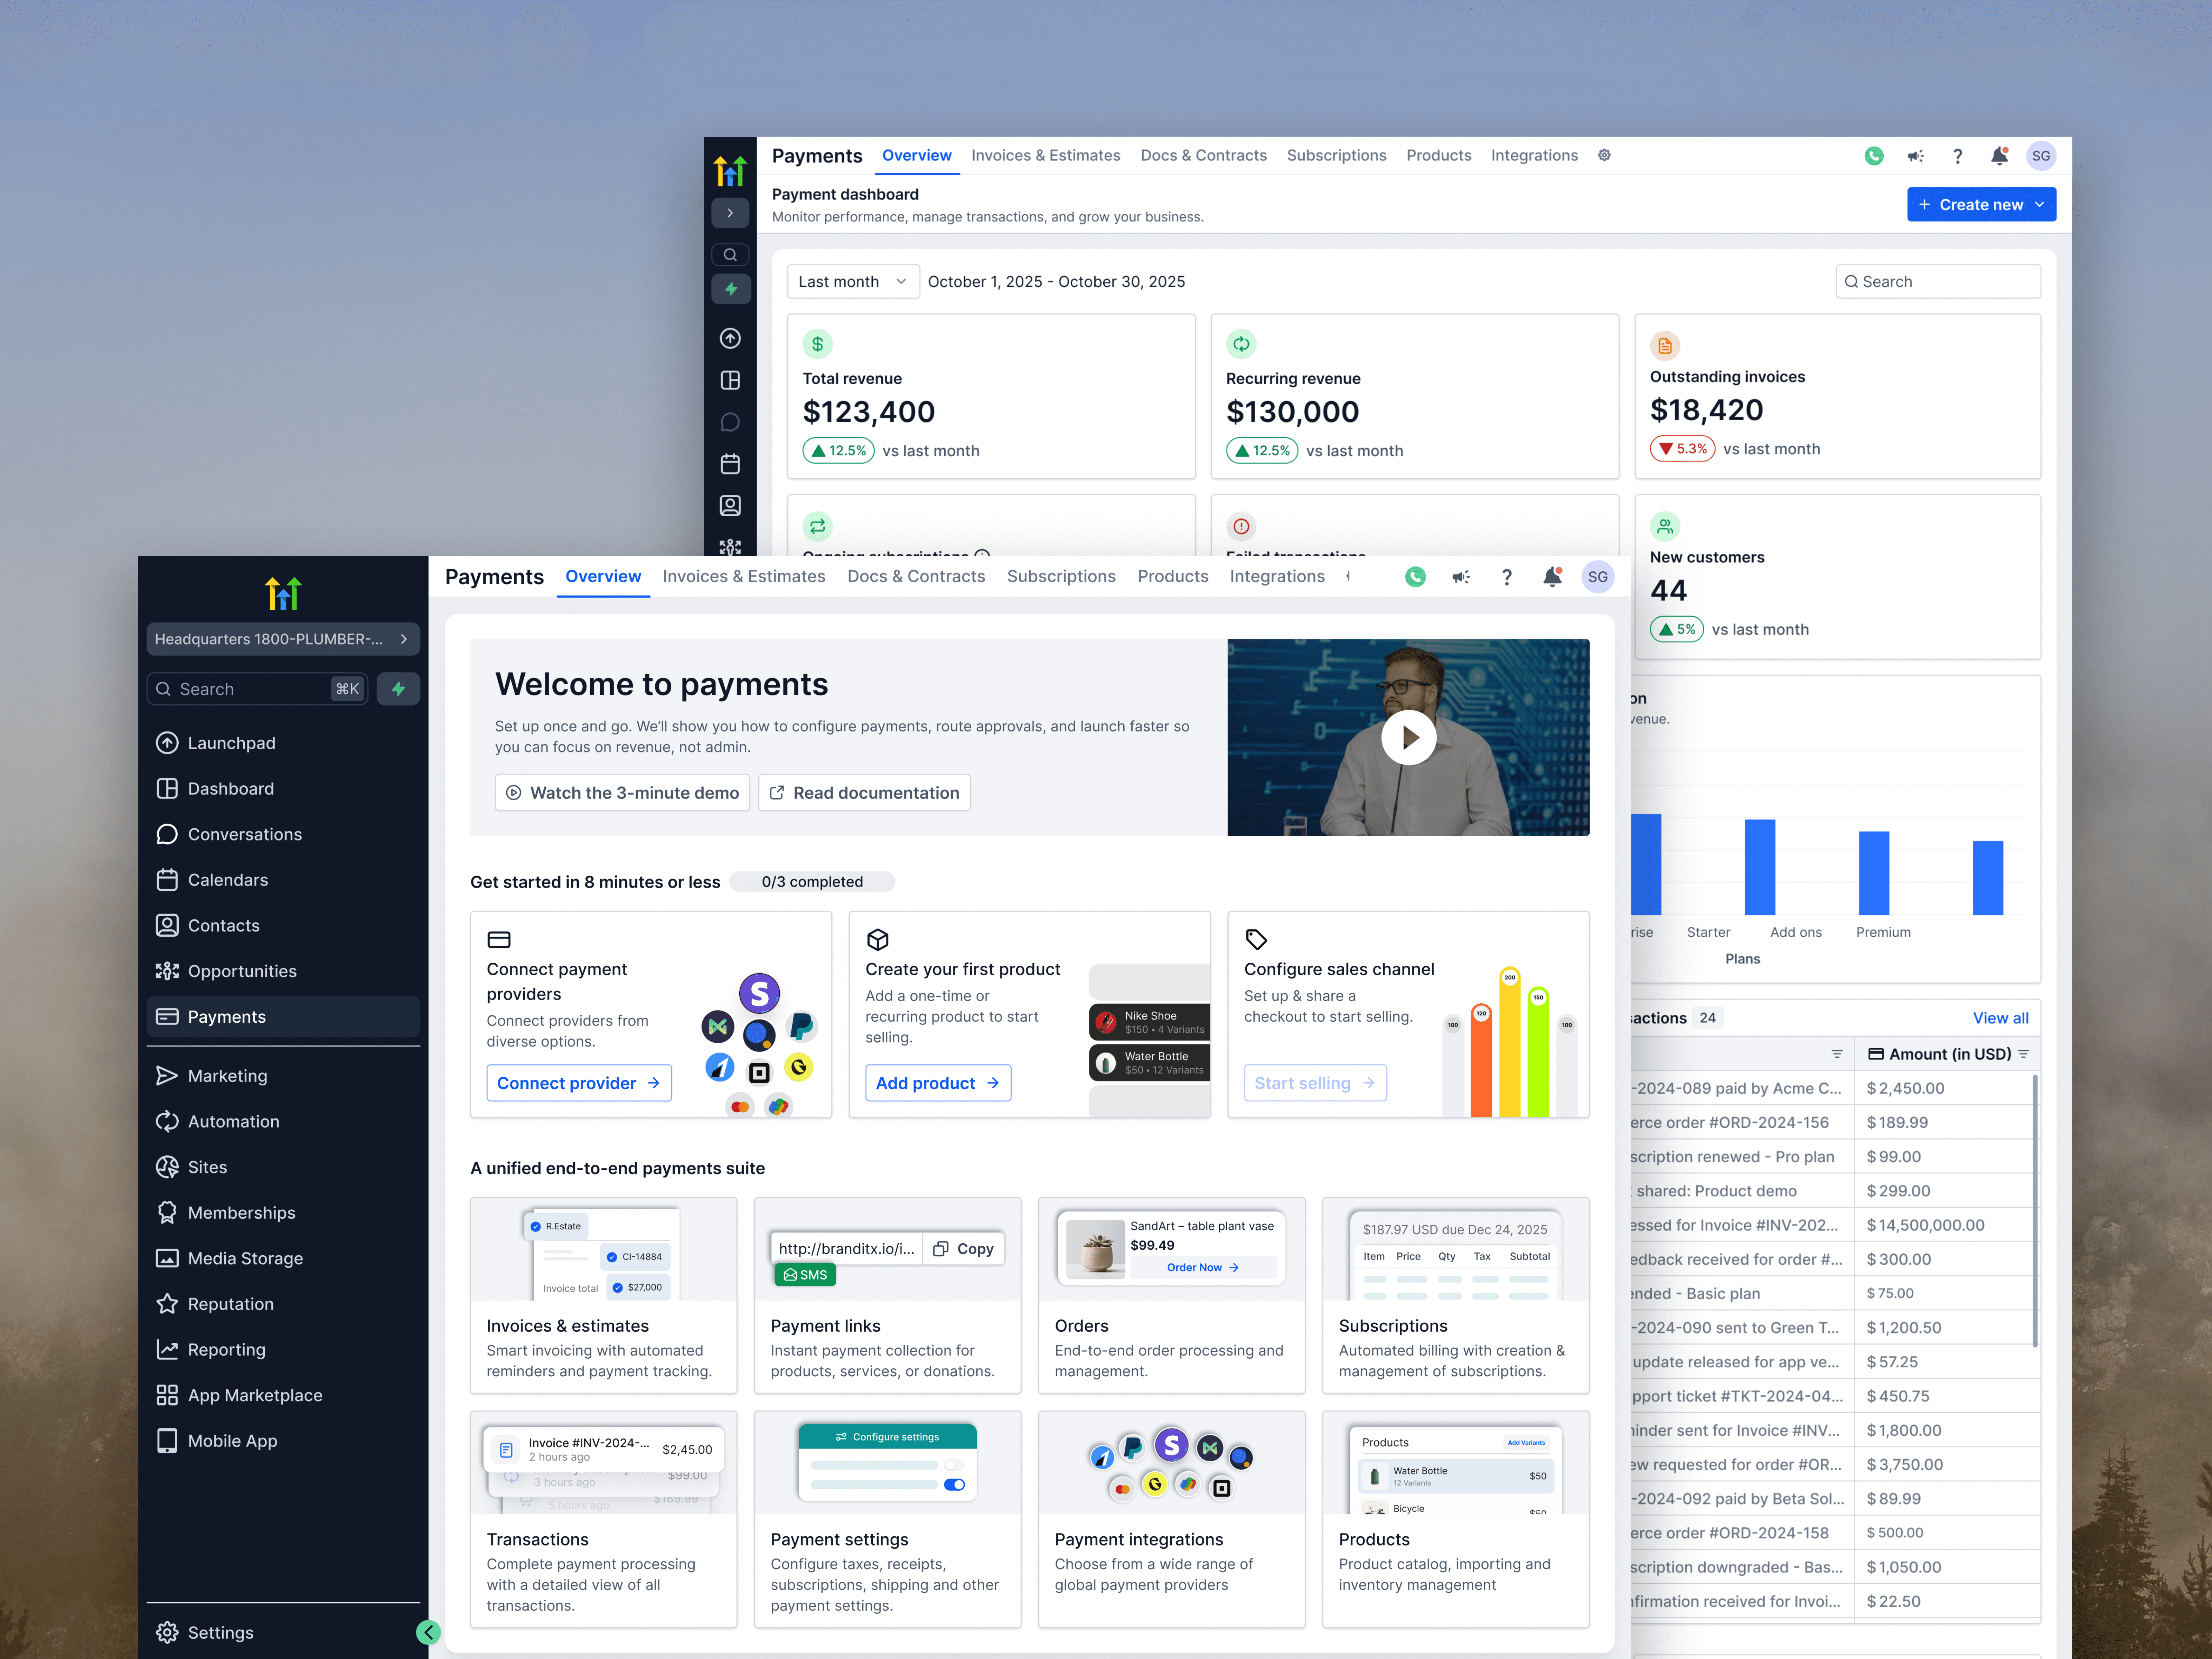
Task: Open Opportunities in the left sidebar
Action: (242, 971)
